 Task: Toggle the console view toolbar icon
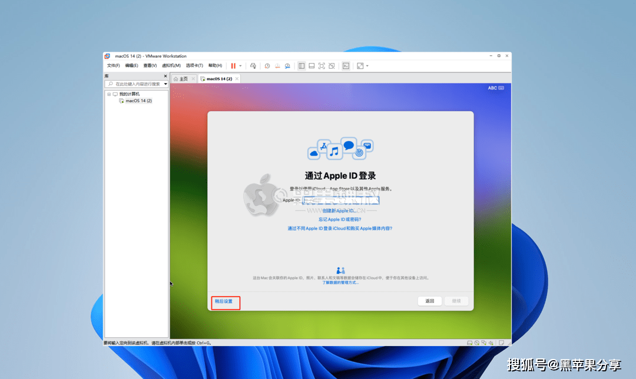click(x=346, y=66)
